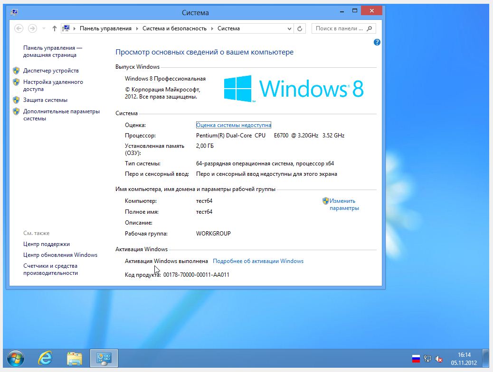
Task: Click the System window title bar icon
Action: point(14,12)
